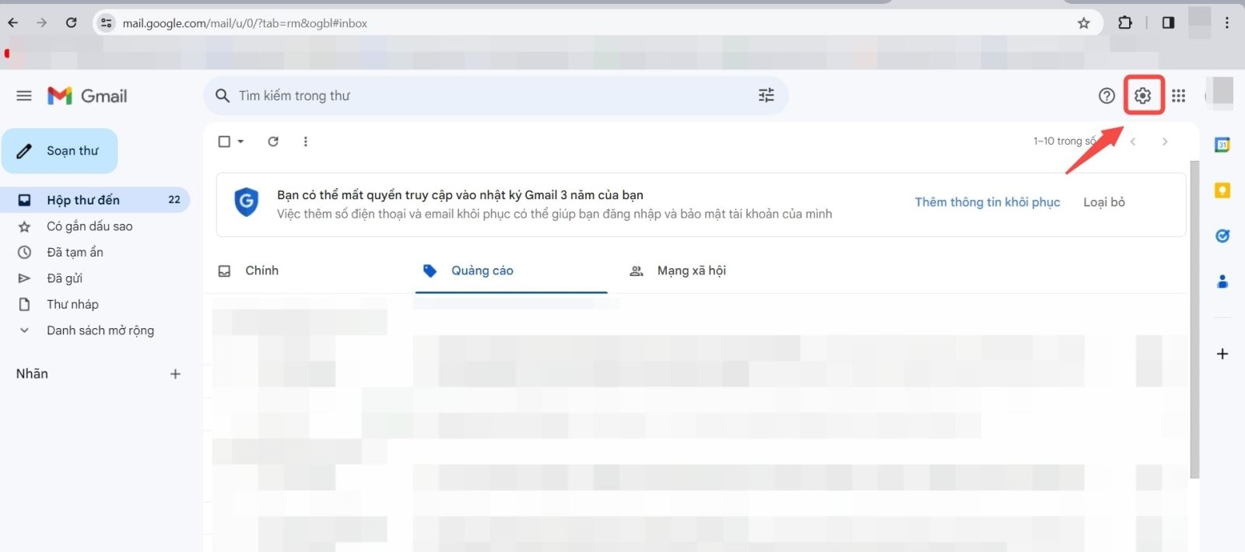Toggle browser side panel icon
The width and height of the screenshot is (1245, 552).
point(1168,23)
